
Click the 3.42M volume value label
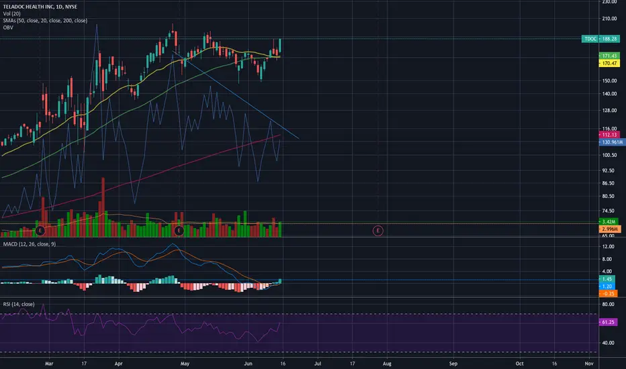[609, 221]
